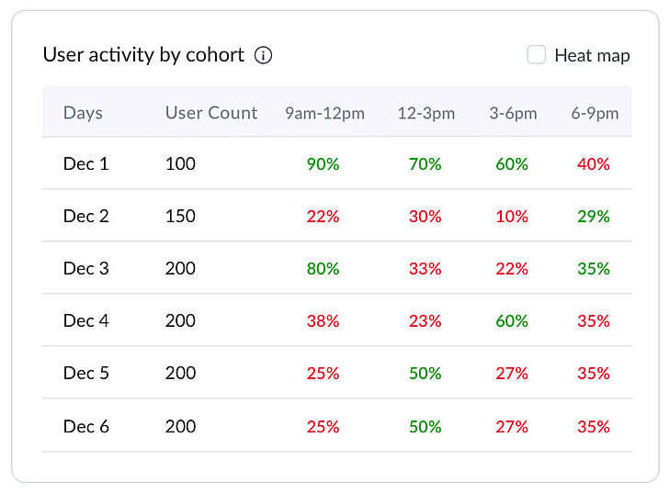This screenshot has width=670, height=493.
Task: Click the User Count column header
Action: [211, 113]
